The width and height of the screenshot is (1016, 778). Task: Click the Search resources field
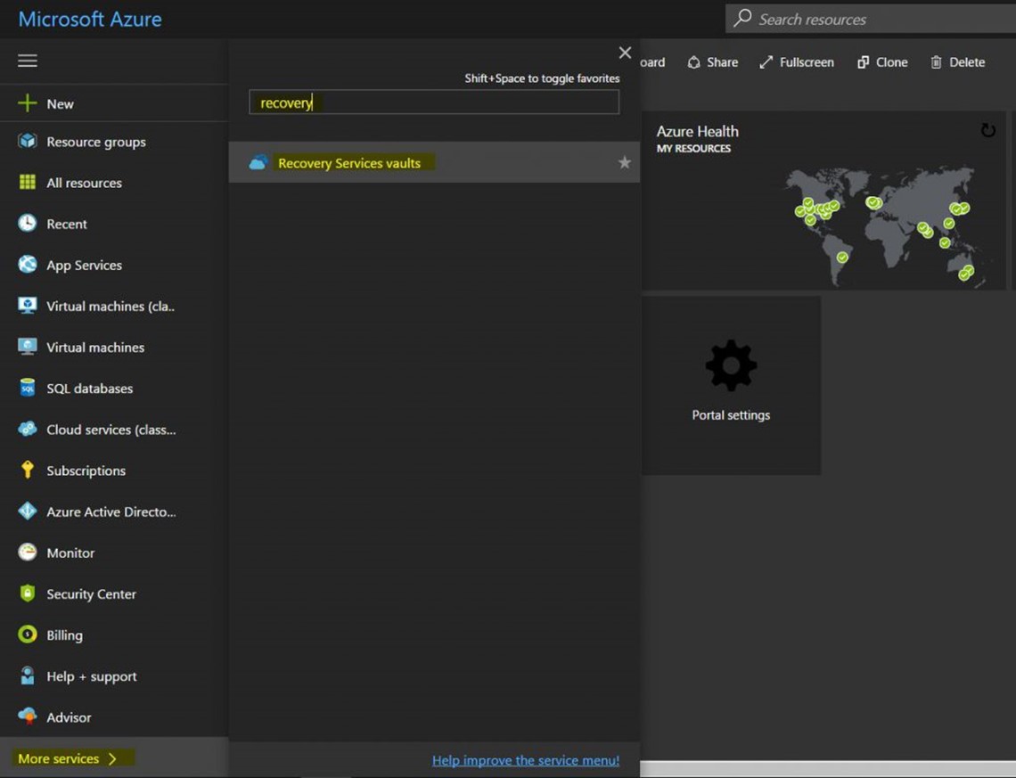tap(871, 19)
